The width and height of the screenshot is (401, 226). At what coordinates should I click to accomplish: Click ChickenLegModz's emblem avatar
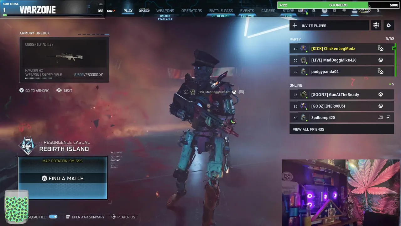coord(303,48)
